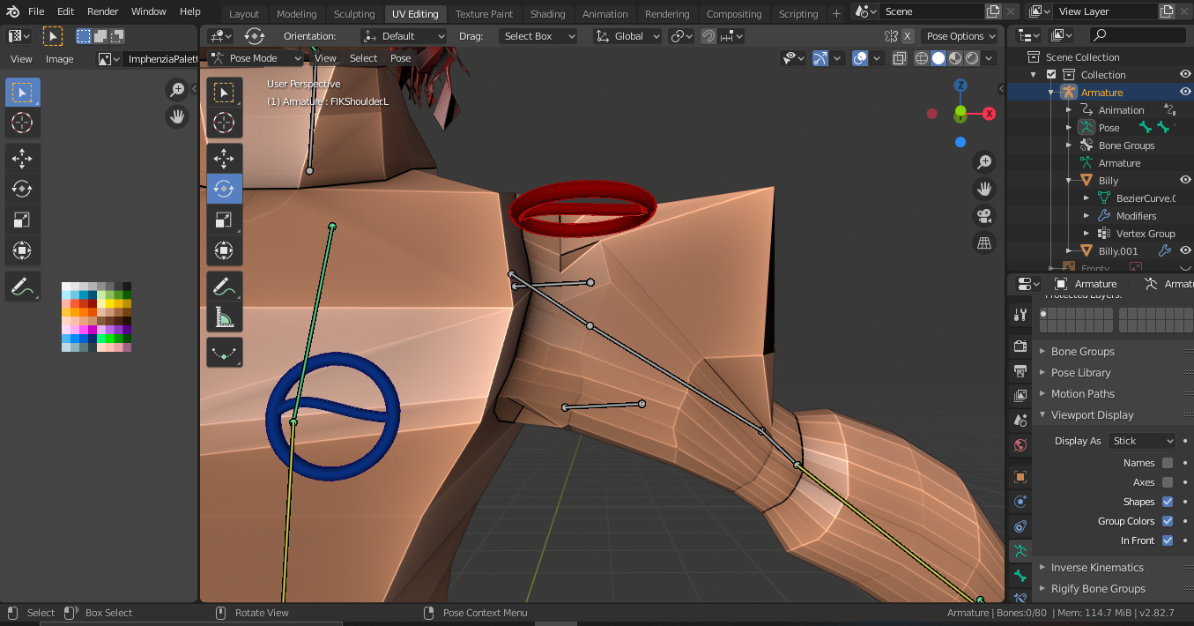Open the Object properties tab
Screen dimensions: 1194x626
click(1020, 477)
